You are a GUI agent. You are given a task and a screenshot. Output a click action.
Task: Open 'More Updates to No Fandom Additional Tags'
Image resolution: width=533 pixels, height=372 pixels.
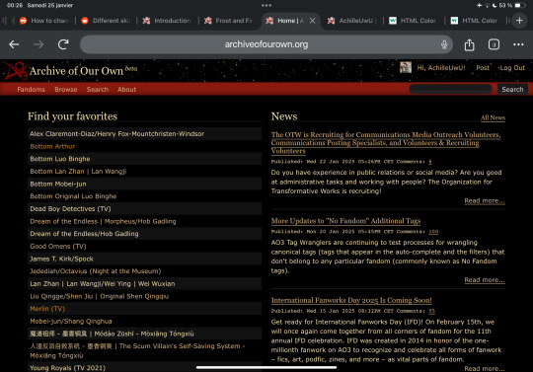tap(345, 221)
